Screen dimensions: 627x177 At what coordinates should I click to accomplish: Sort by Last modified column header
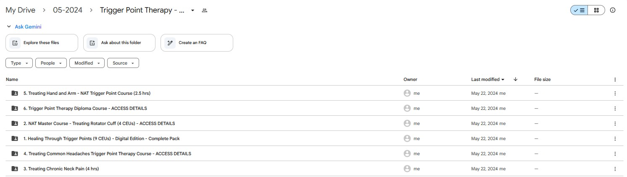pos(488,79)
